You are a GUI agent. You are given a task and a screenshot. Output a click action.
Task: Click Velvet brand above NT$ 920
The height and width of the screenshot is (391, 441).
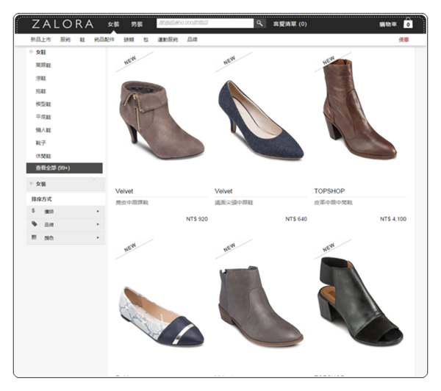click(124, 191)
